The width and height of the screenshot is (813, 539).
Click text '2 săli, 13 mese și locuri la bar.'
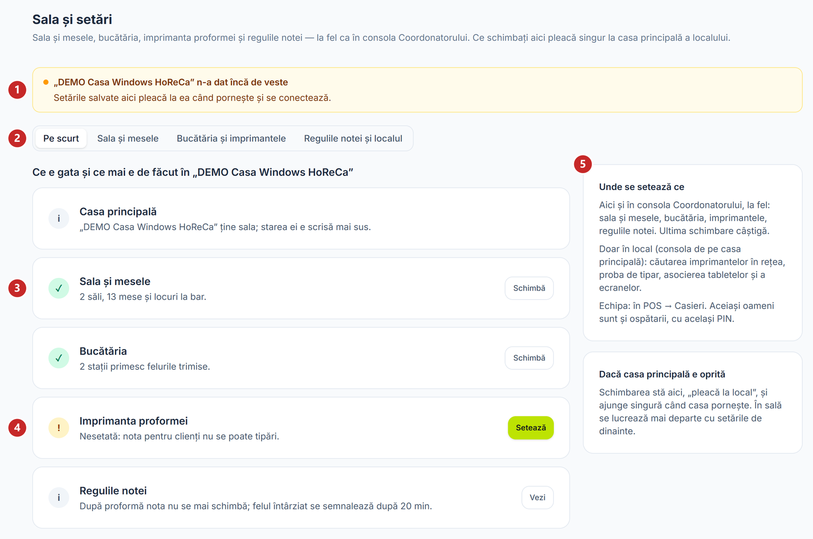click(x=143, y=297)
